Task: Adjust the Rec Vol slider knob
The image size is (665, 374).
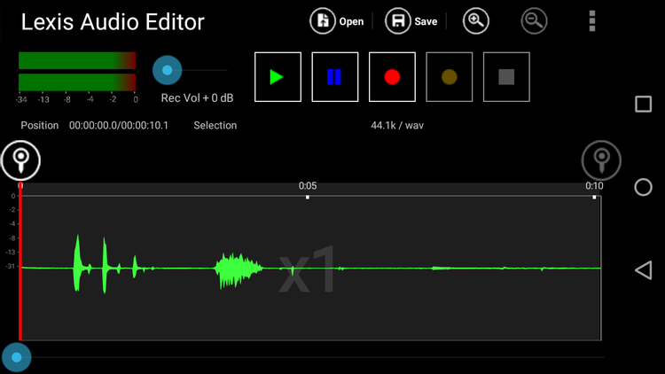Action: click(x=167, y=70)
